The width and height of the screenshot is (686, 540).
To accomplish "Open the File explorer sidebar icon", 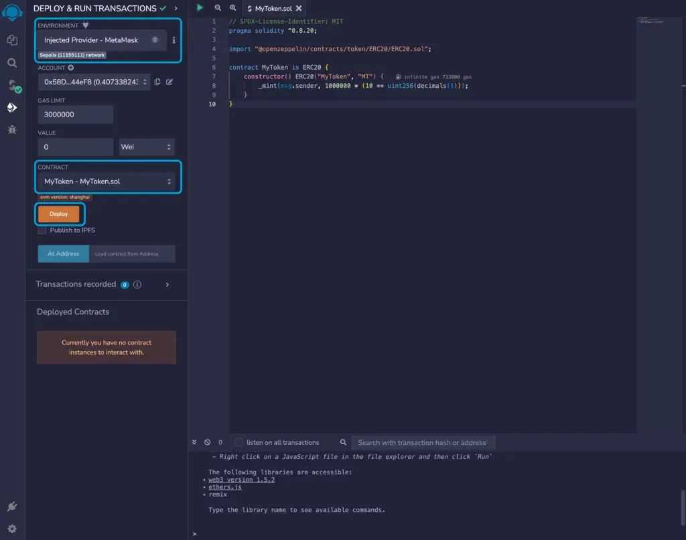I will coord(12,40).
